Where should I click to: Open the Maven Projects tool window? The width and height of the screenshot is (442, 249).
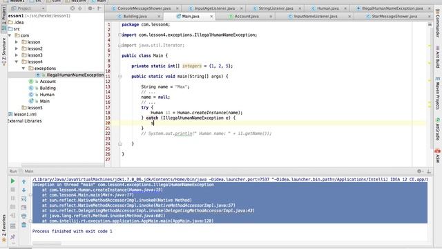click(x=437, y=93)
